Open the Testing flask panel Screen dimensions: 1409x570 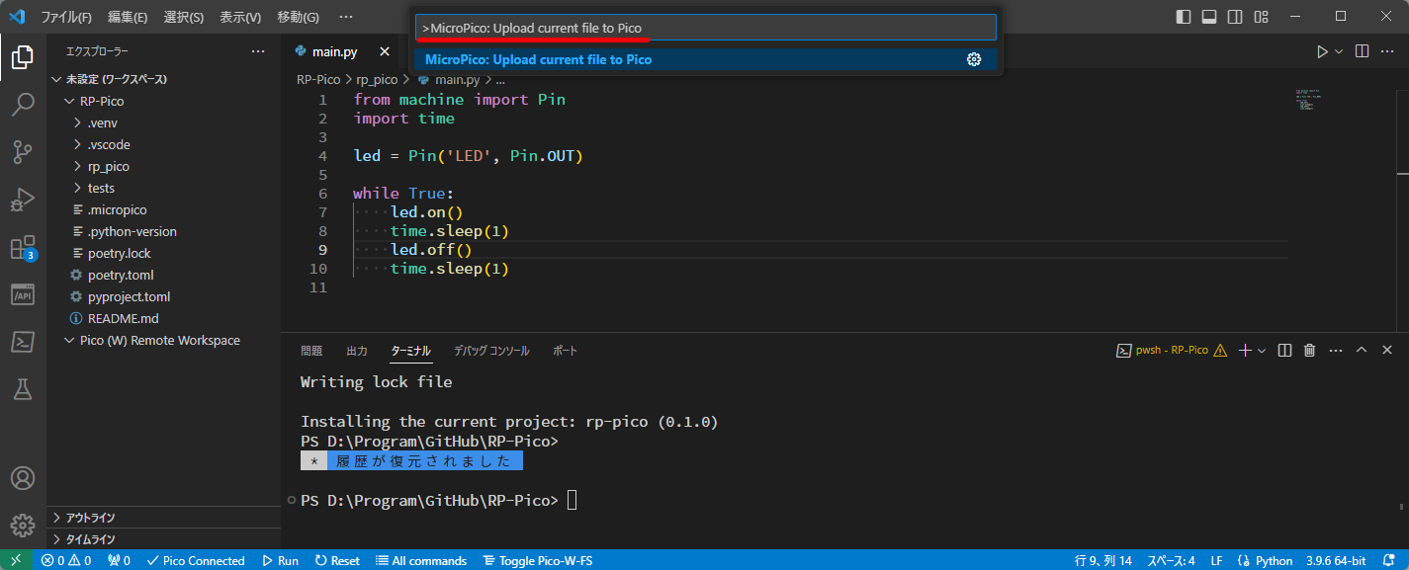pyautogui.click(x=23, y=389)
